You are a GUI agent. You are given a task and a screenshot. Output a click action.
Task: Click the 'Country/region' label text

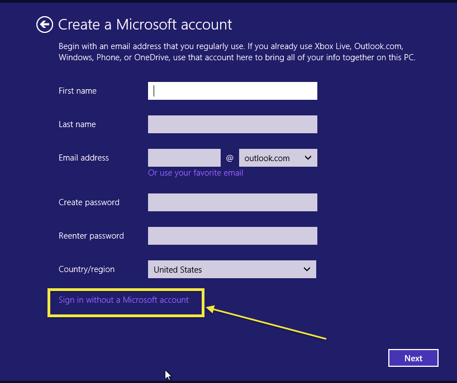87,269
